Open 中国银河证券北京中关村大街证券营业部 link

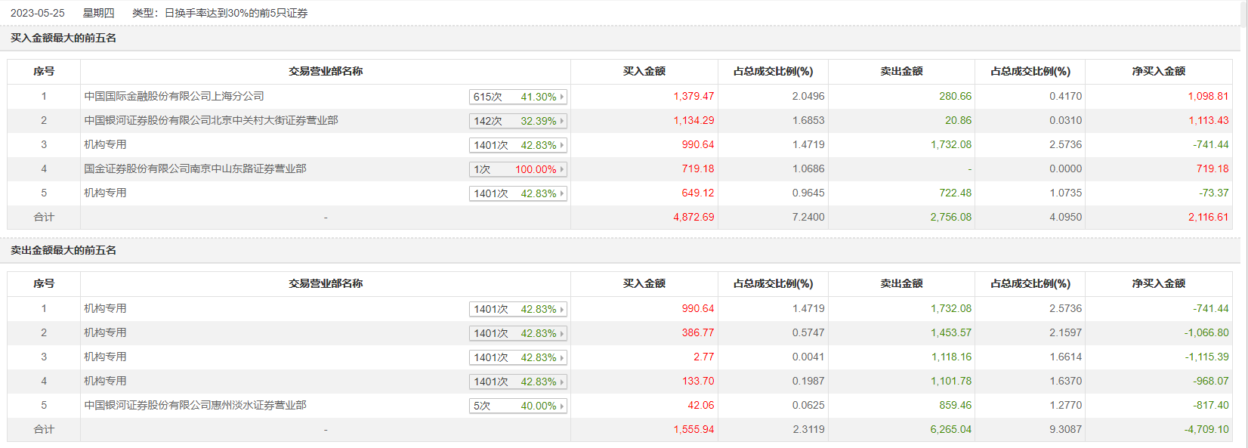211,120
